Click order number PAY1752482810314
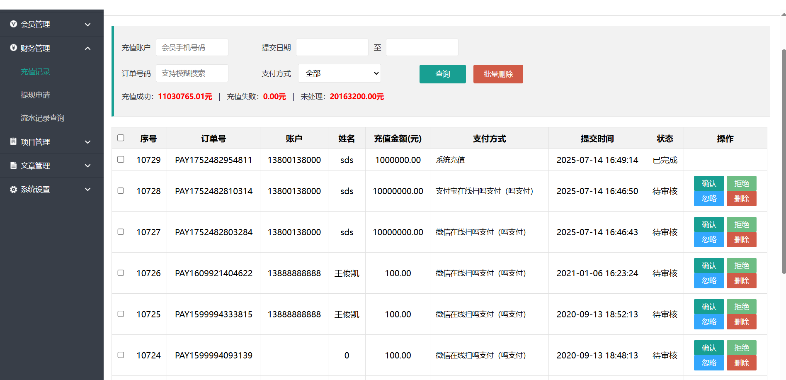The image size is (786, 380). [213, 191]
